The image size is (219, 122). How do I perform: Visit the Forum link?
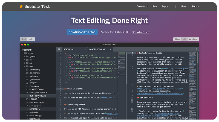[195, 6]
